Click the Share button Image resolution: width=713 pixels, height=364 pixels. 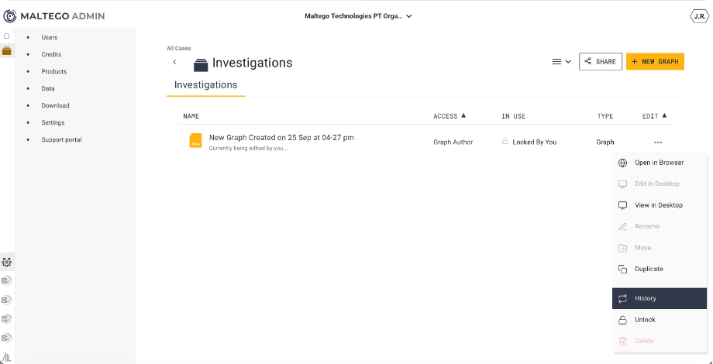[600, 62]
